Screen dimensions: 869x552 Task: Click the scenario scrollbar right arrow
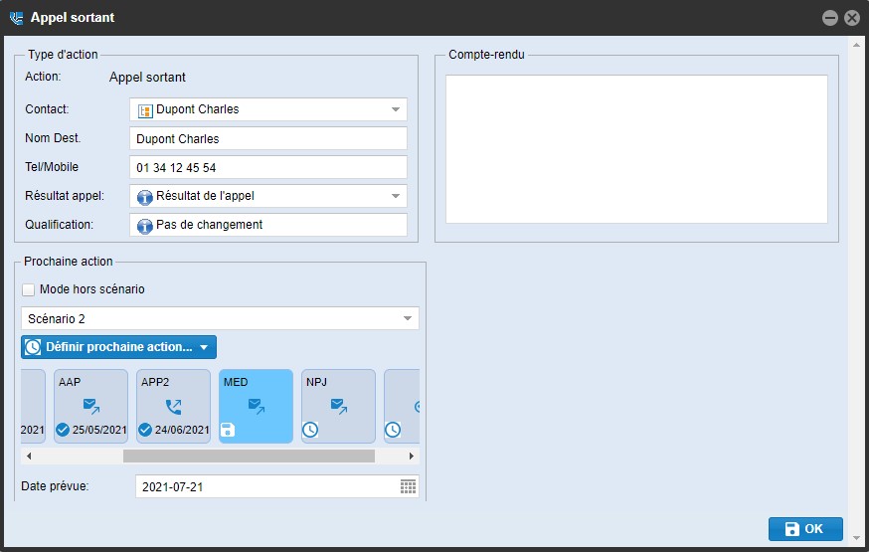[x=412, y=457]
